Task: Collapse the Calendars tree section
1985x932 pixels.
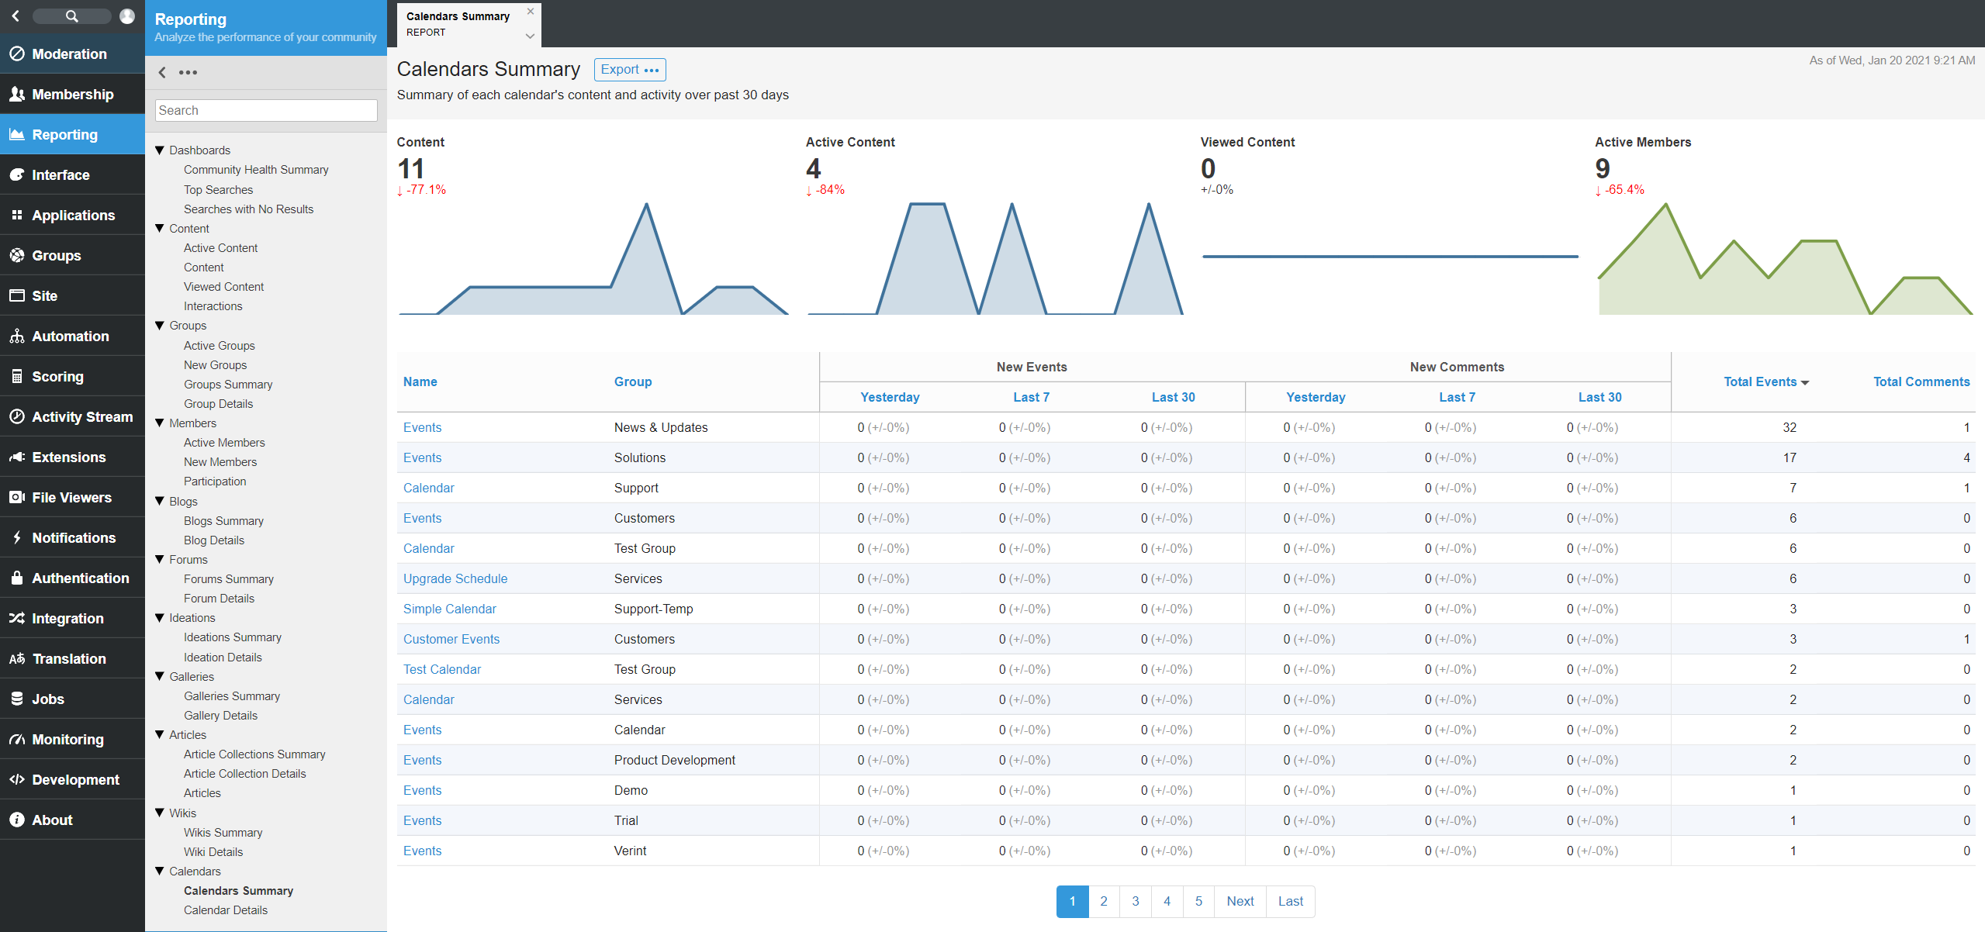Action: [x=160, y=871]
